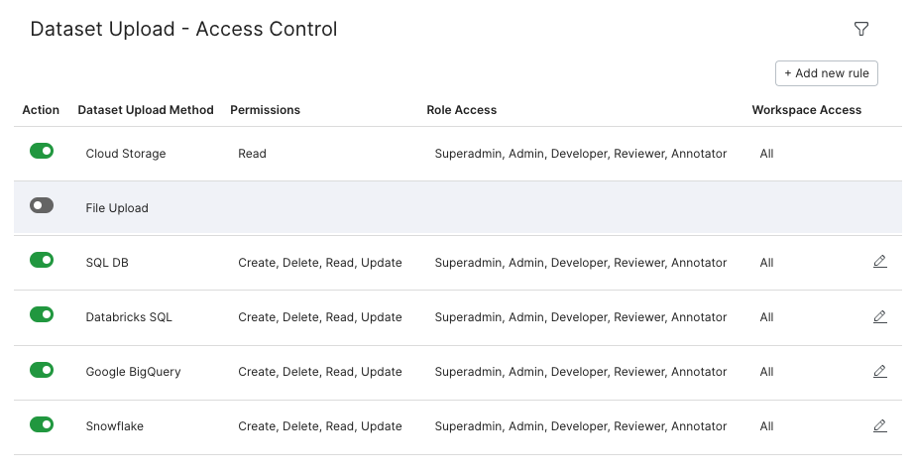Edit the Snowflake rule pencil icon
The image size is (913, 471).
click(880, 425)
